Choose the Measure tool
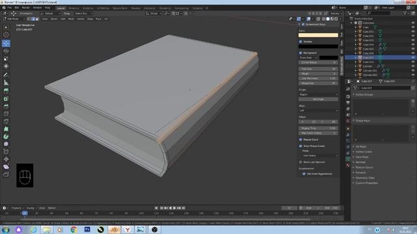This screenshot has height=234, width=417. tap(6, 83)
